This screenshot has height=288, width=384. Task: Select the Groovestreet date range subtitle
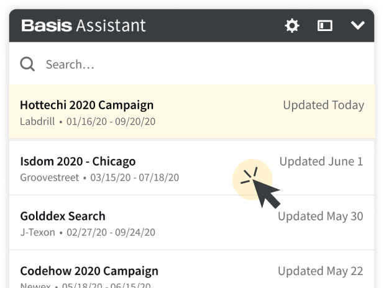click(x=99, y=178)
